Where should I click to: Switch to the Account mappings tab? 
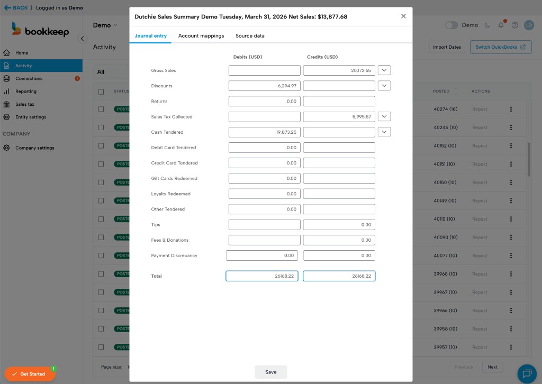[201, 36]
